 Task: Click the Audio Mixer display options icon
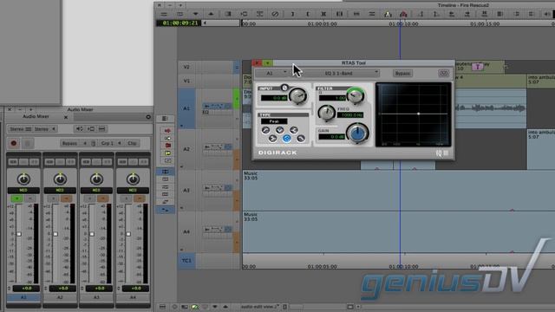pyautogui.click(x=102, y=129)
